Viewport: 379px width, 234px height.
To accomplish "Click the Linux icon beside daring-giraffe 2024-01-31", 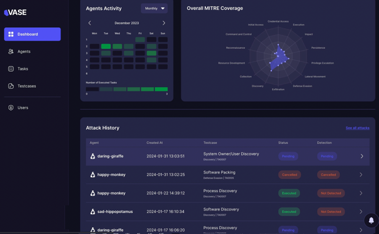I will 93,156.
